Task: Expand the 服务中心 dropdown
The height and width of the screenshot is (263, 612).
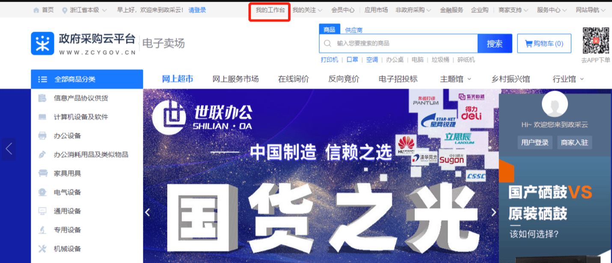Action: (x=564, y=10)
